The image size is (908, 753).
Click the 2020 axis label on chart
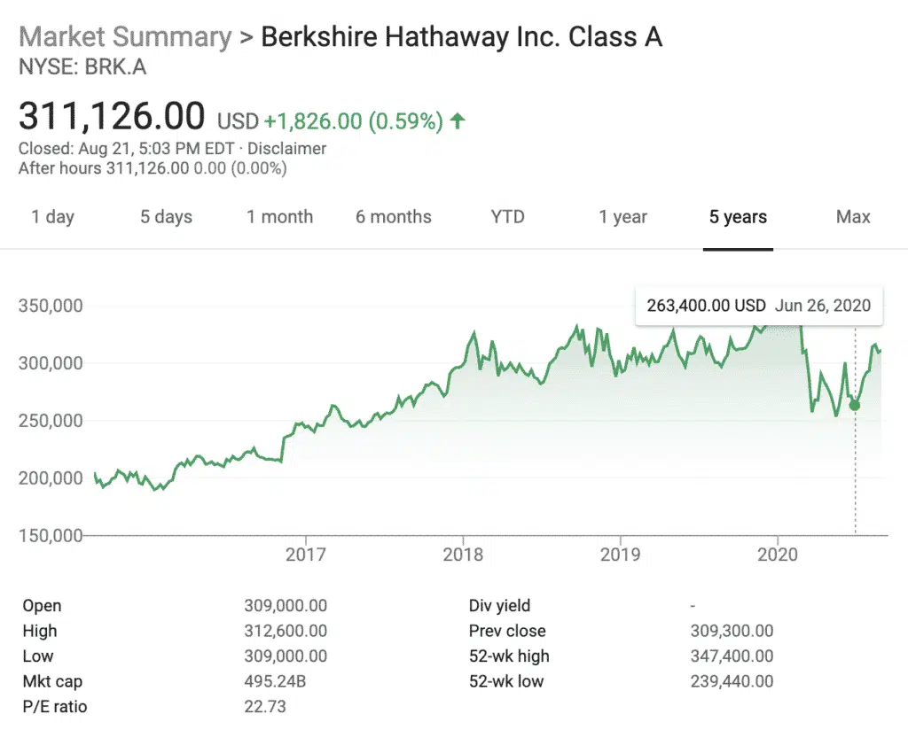click(x=779, y=554)
